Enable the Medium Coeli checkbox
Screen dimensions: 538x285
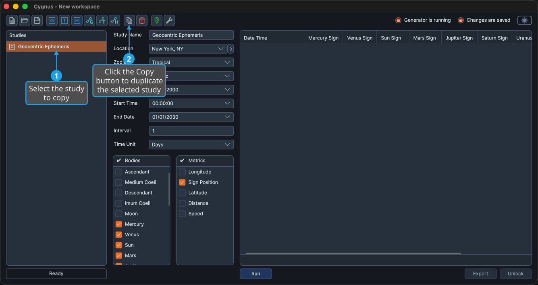tap(119, 182)
